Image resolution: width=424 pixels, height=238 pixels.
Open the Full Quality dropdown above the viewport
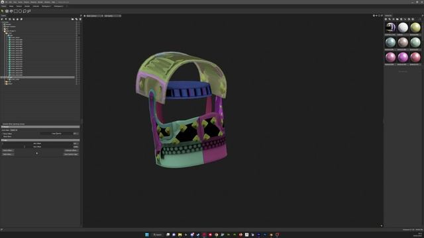pos(113,16)
